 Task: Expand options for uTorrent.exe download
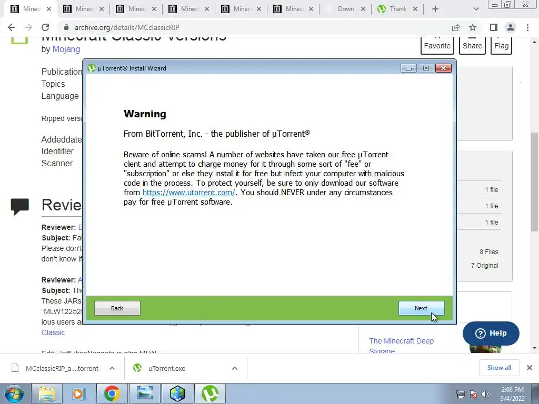[x=235, y=368]
